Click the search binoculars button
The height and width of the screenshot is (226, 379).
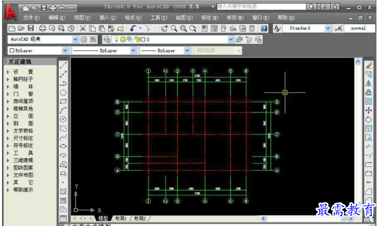click(x=311, y=7)
